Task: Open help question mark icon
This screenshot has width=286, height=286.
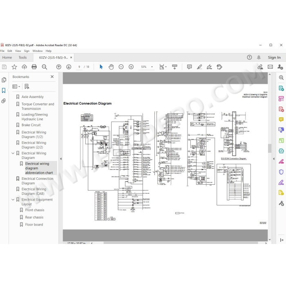Action: pyautogui.click(x=249, y=58)
